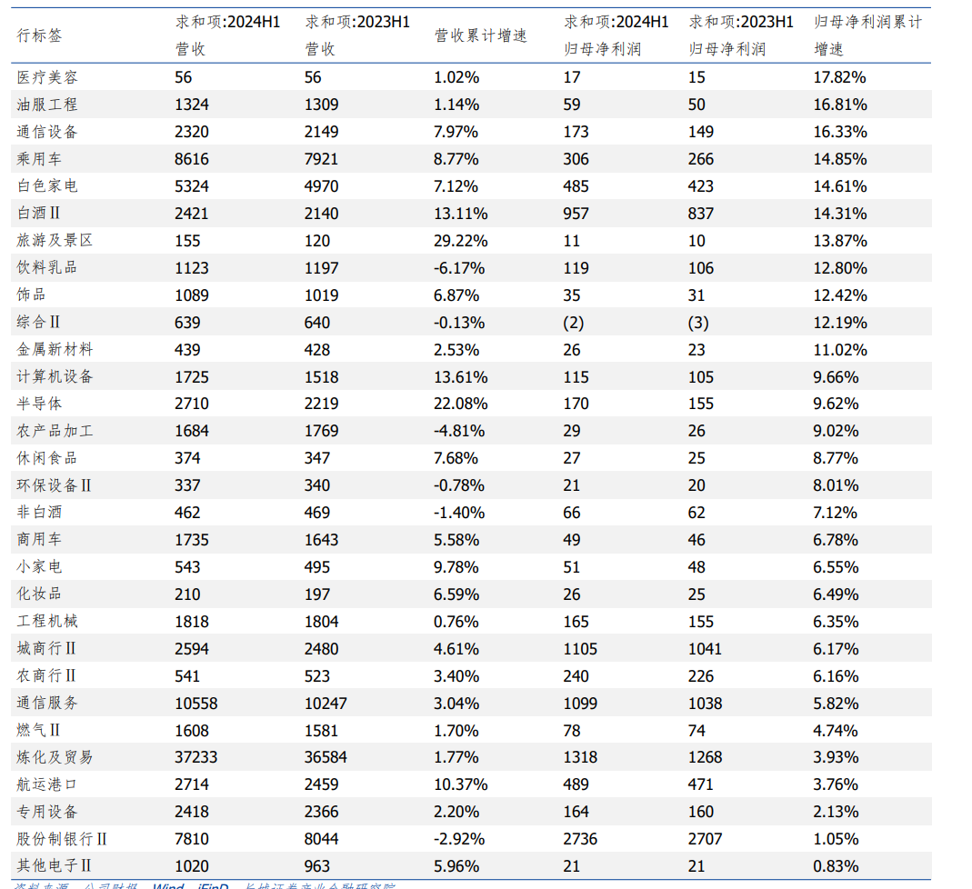
Task: Click the 8044 revenue value
Action: [x=321, y=839]
